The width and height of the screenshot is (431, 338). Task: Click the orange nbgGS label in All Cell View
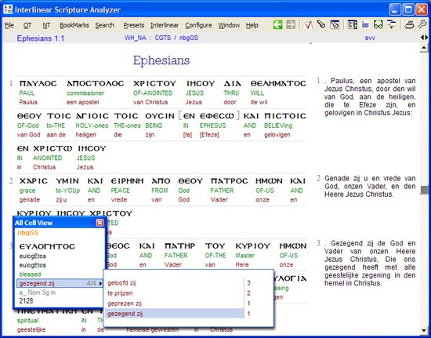(x=27, y=233)
